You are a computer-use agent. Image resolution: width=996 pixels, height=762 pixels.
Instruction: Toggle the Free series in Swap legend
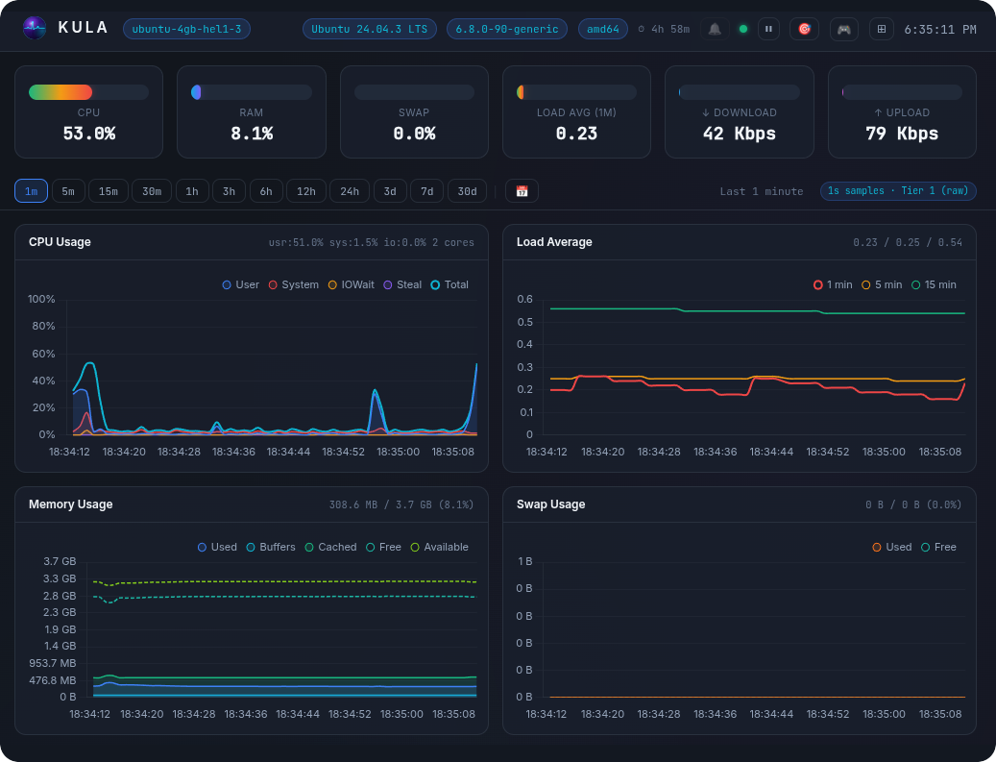(x=938, y=547)
